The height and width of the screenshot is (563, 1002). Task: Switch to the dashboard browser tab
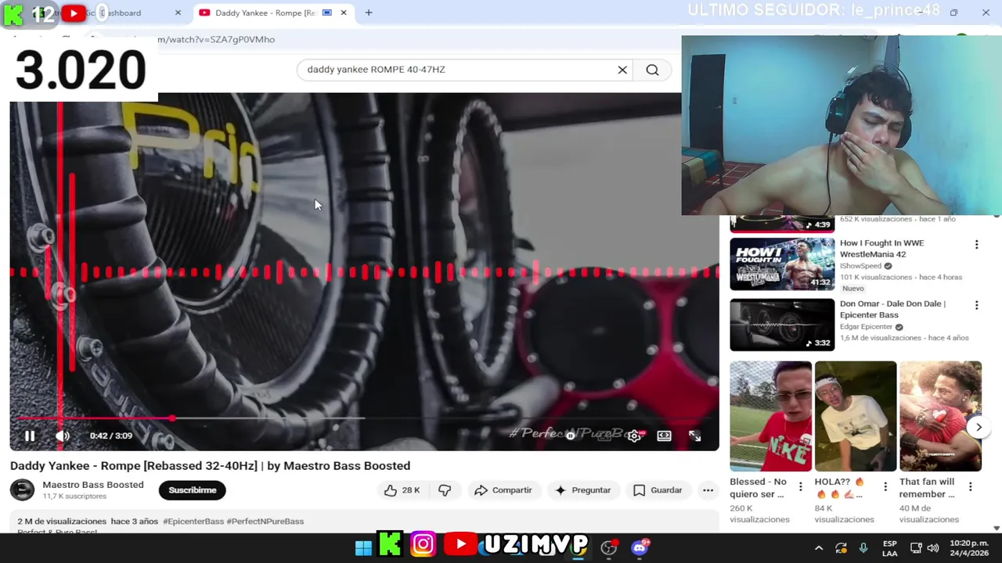point(98,13)
